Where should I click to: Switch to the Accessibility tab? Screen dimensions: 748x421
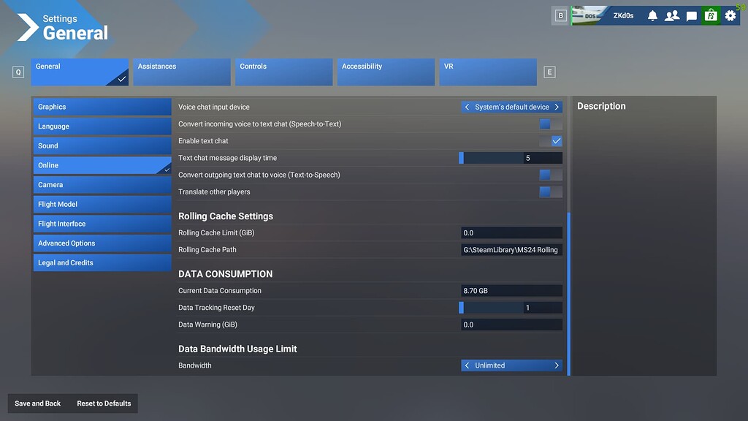pos(386,71)
